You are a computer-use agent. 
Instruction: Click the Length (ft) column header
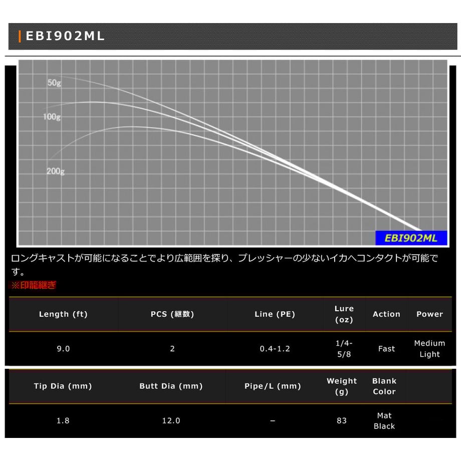(x=63, y=314)
